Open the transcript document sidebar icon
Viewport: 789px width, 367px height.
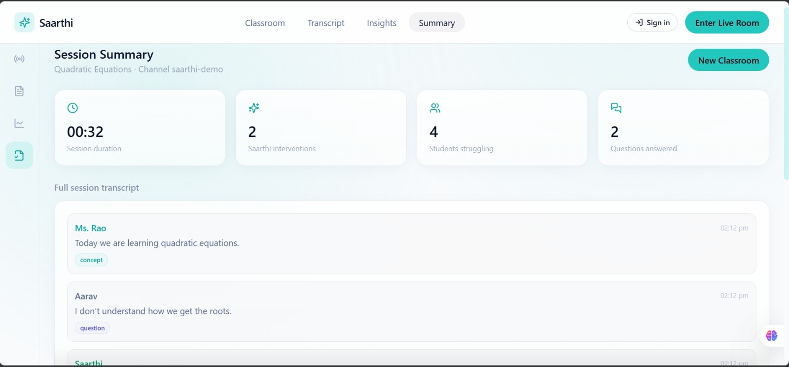tap(19, 91)
